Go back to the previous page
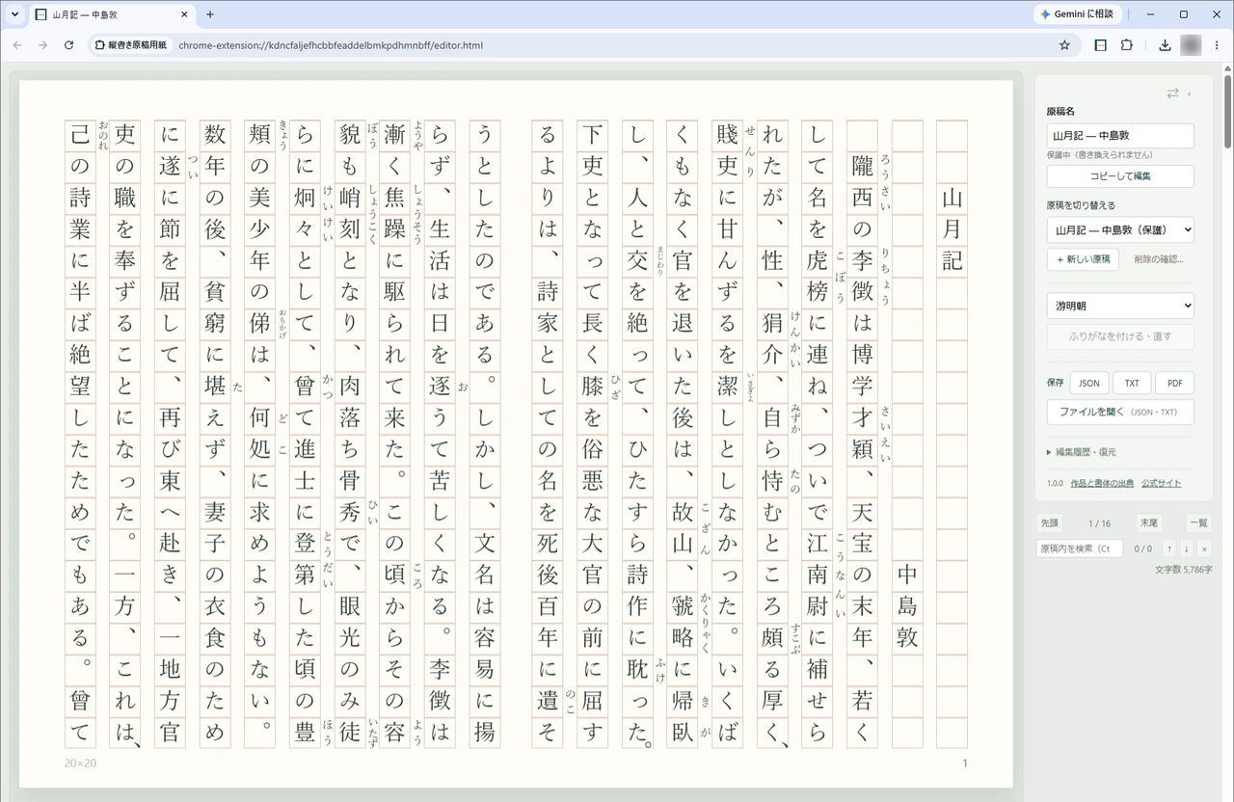The image size is (1234, 802). pos(17,45)
